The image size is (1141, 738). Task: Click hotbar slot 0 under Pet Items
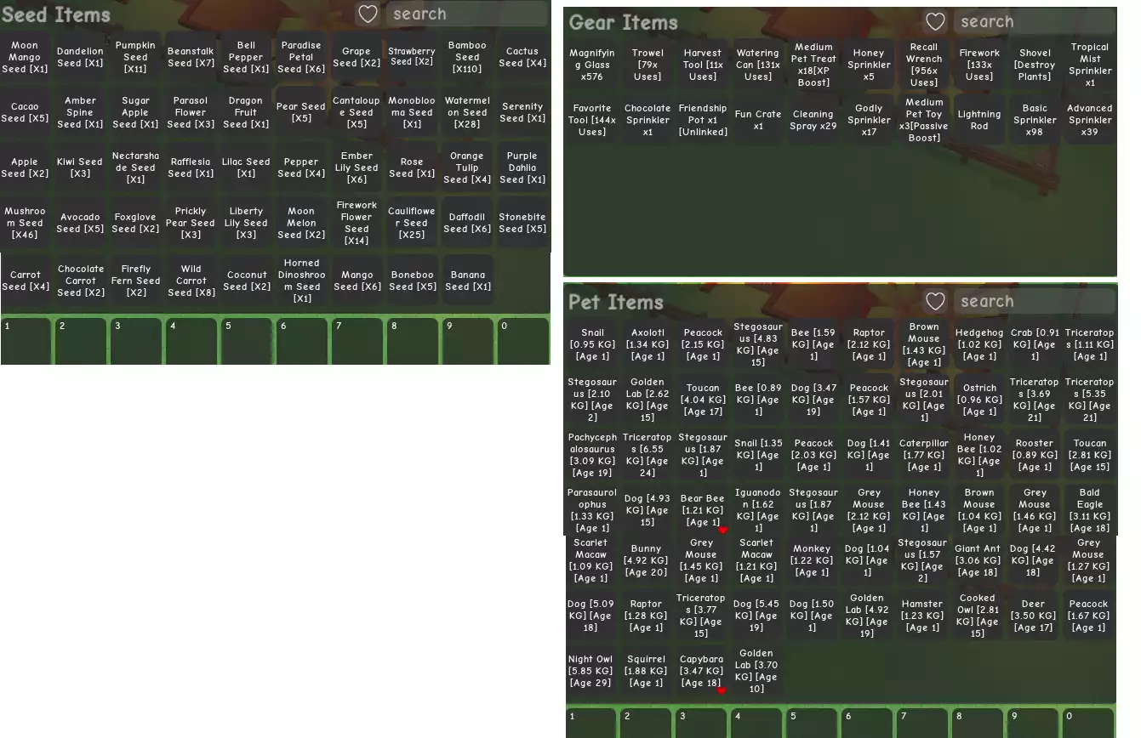[x=1087, y=723]
